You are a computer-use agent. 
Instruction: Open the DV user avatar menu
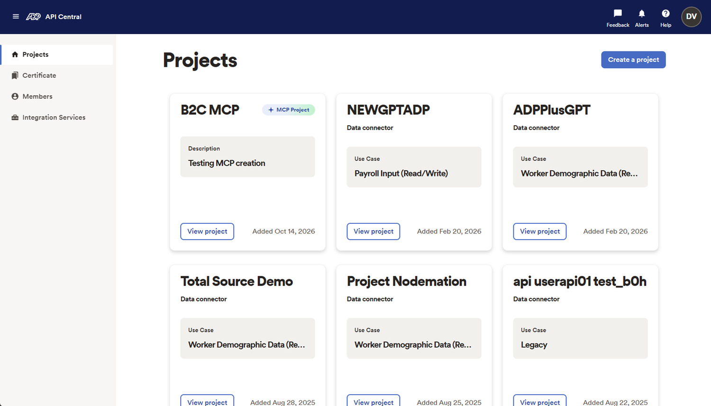pos(692,17)
